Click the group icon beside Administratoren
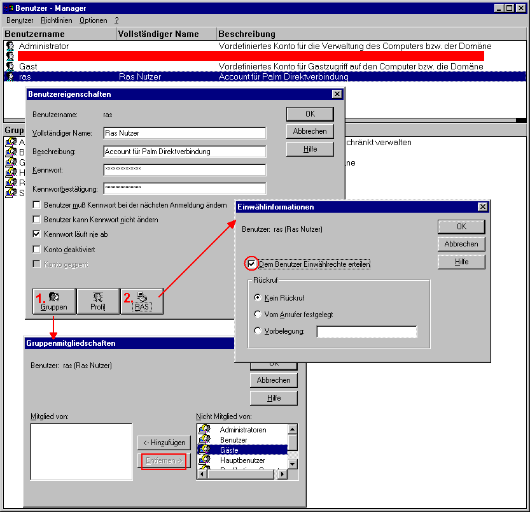The height and width of the screenshot is (512, 530). click(x=205, y=430)
